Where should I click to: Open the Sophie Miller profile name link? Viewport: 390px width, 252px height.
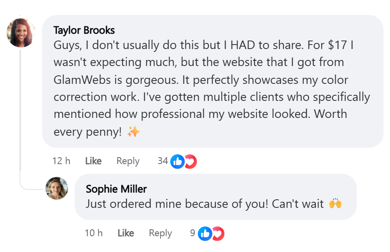(x=116, y=189)
